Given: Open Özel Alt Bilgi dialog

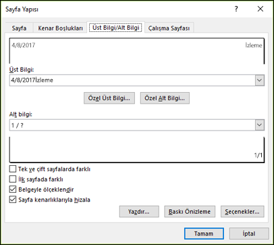Looking at the screenshot, I should pyautogui.click(x=165, y=98).
